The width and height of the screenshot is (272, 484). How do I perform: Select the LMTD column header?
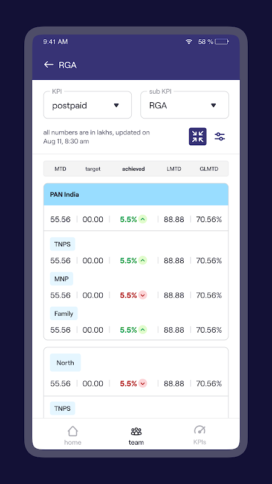[x=174, y=169]
